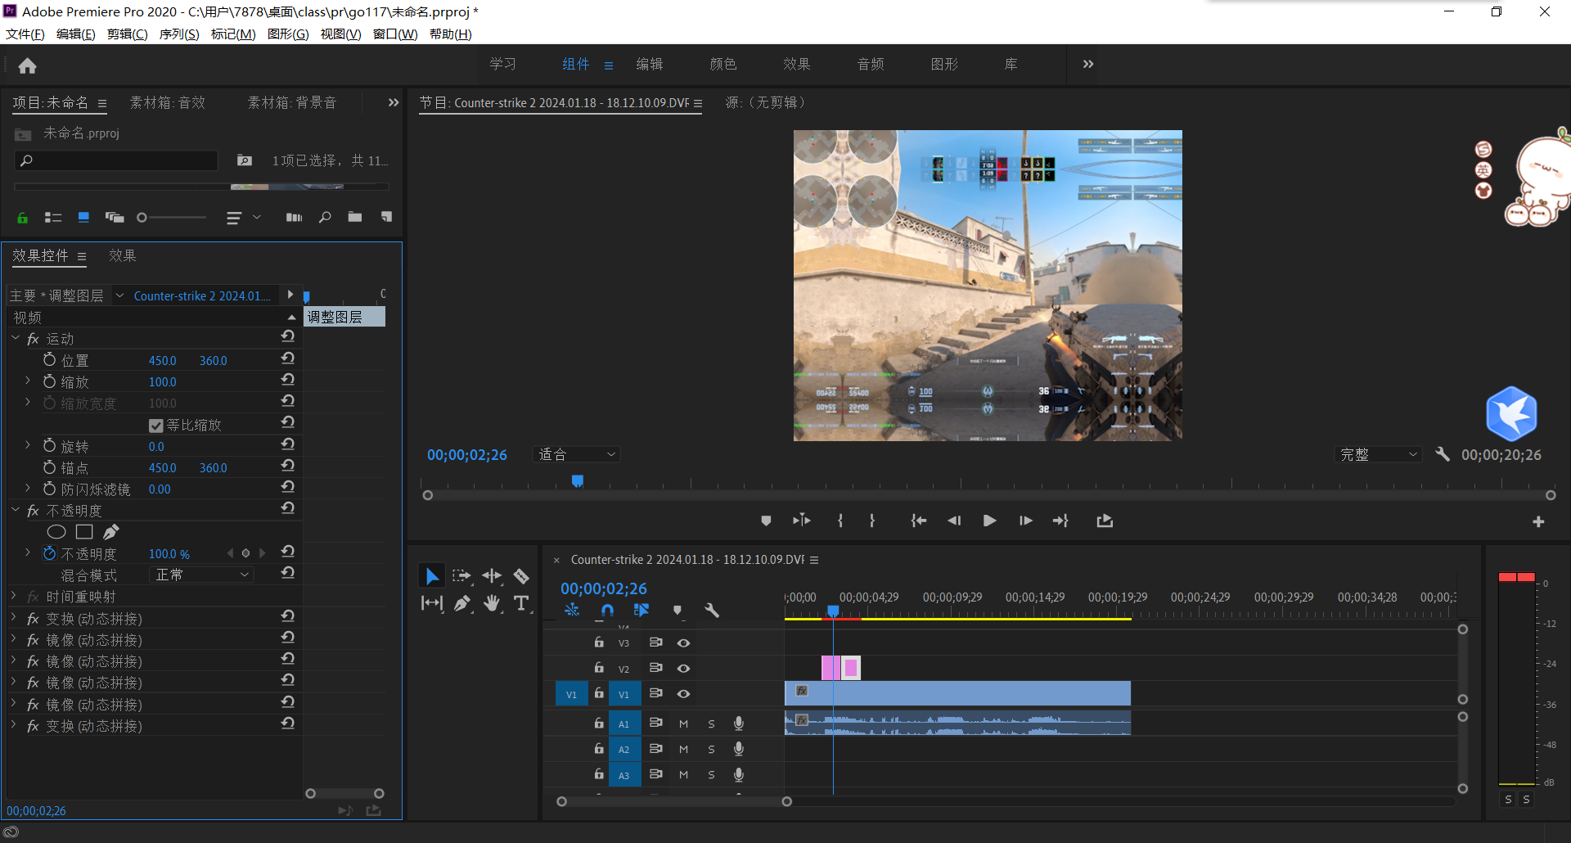This screenshot has height=843, width=1571.
Task: Click the Export Frame icon
Action: point(1105,521)
